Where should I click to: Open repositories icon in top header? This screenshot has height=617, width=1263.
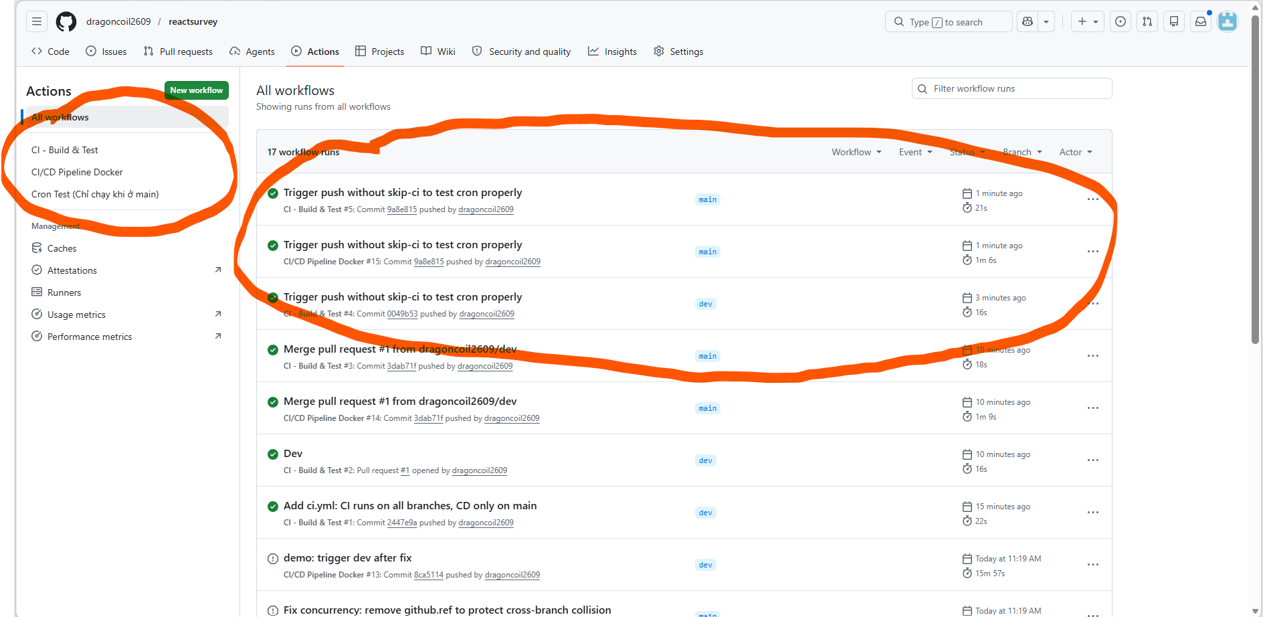(x=1174, y=21)
